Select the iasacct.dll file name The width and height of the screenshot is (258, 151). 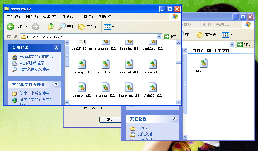pyautogui.click(x=106, y=49)
